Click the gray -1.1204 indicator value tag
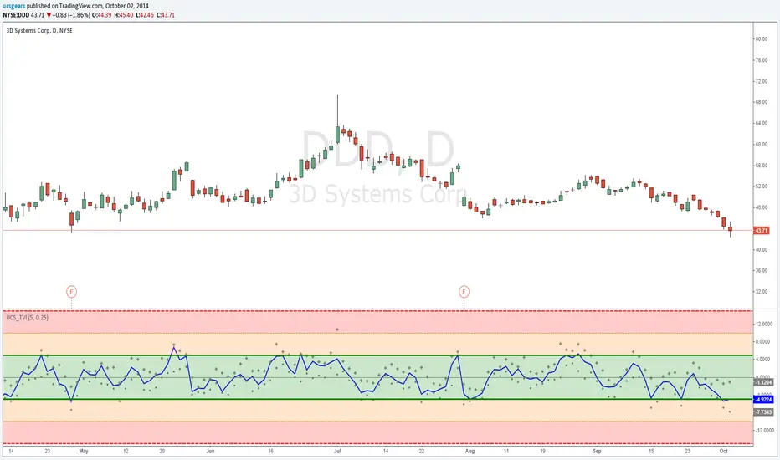This screenshot has height=460, width=780. point(763,382)
